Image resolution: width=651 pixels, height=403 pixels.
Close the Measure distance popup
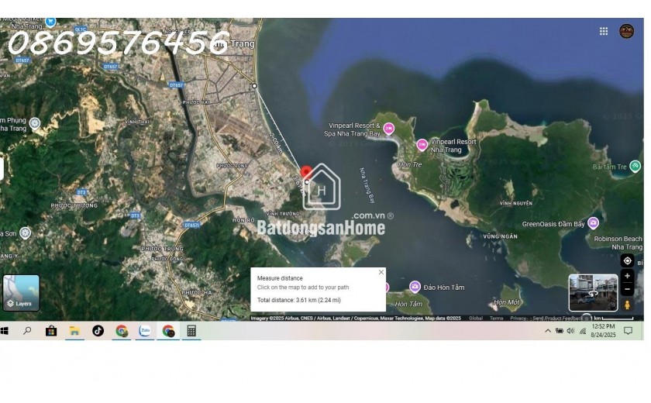(381, 272)
